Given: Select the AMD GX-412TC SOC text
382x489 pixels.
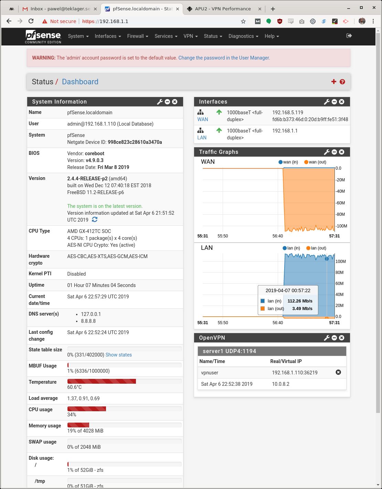Looking at the screenshot, I should (x=89, y=231).
